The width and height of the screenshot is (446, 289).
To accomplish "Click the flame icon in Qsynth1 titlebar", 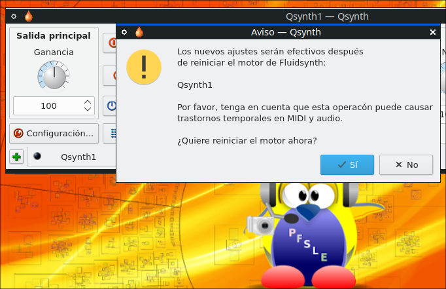I will click(x=29, y=16).
